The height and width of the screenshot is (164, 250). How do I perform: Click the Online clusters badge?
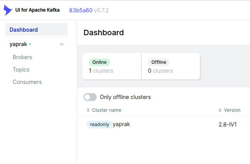pyautogui.click(x=99, y=62)
